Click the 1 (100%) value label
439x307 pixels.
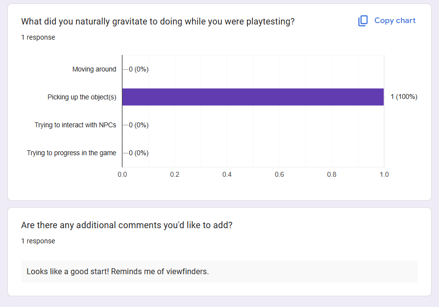[404, 97]
